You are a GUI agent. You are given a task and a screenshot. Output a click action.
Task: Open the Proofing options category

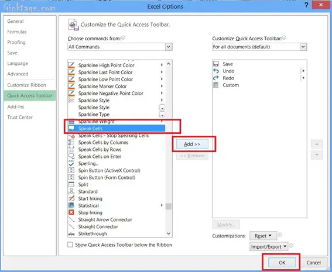pos(16,42)
